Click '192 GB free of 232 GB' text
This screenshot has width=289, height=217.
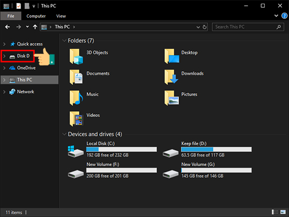click(108, 155)
